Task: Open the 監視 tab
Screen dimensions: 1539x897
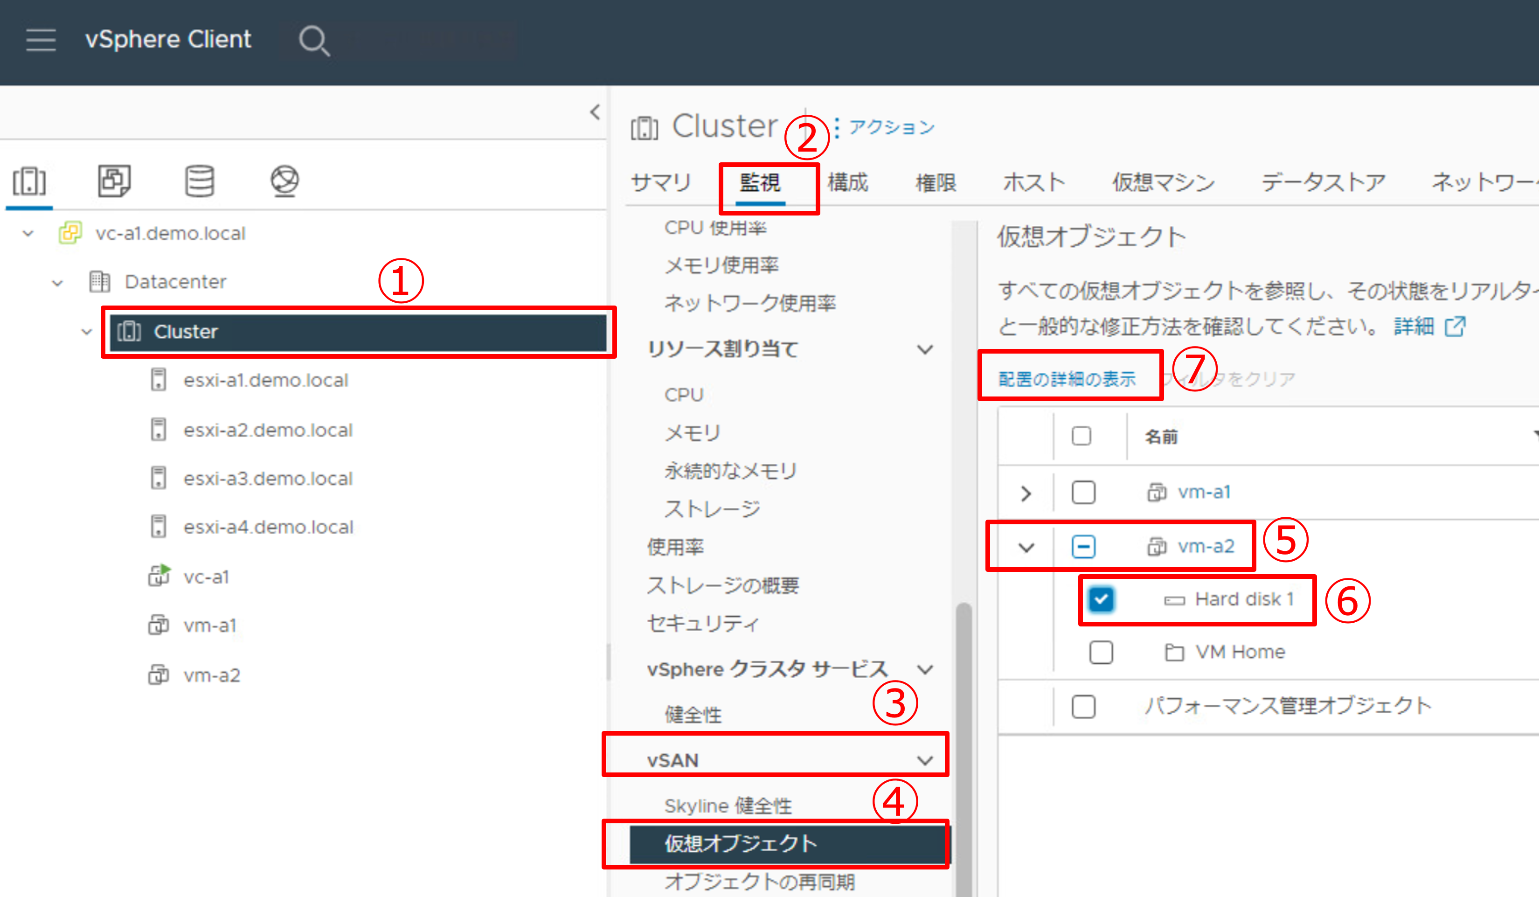Action: pos(760,182)
